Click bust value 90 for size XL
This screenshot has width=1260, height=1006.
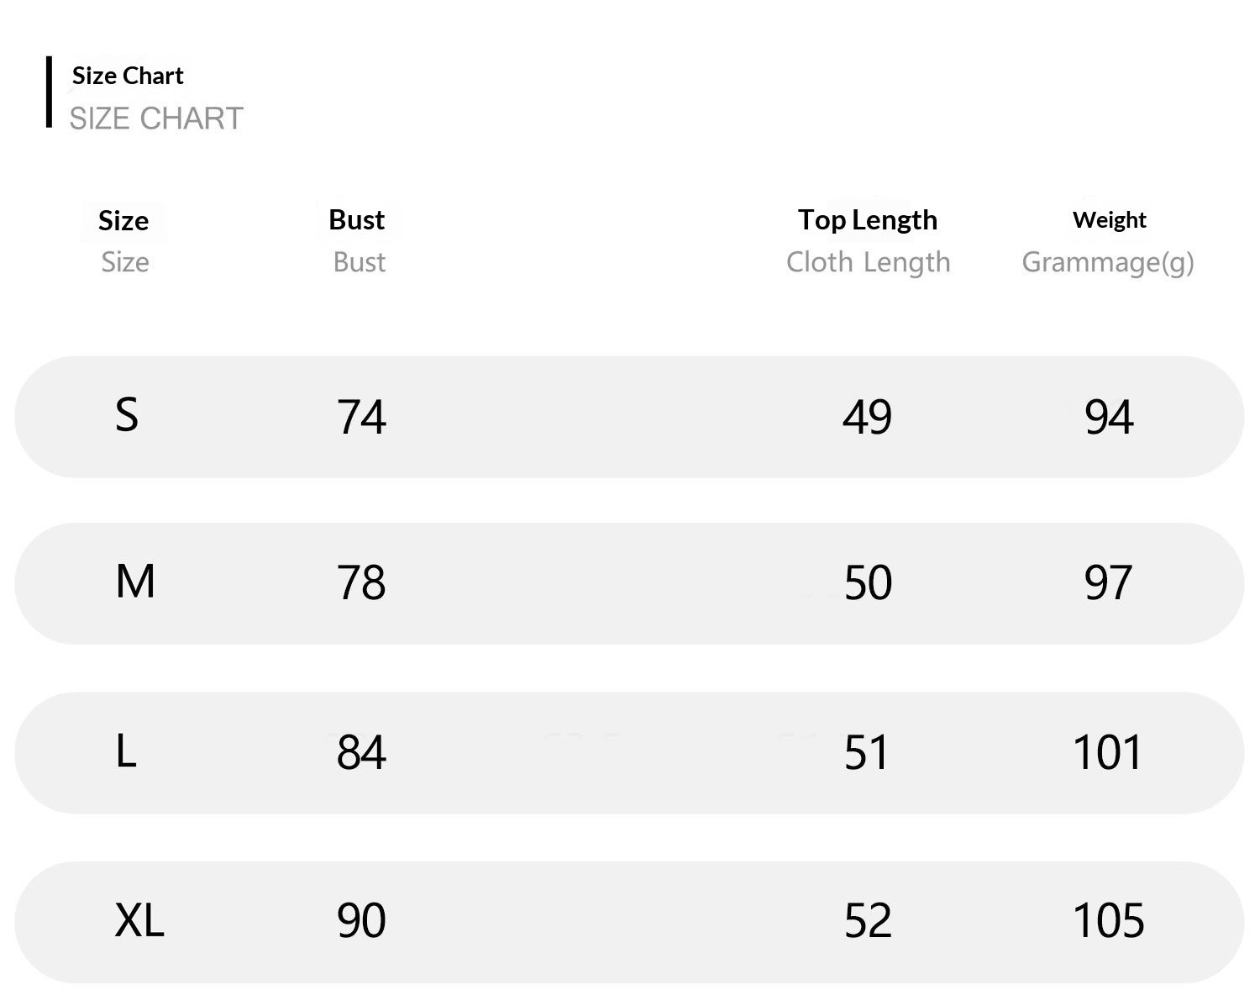point(361,920)
